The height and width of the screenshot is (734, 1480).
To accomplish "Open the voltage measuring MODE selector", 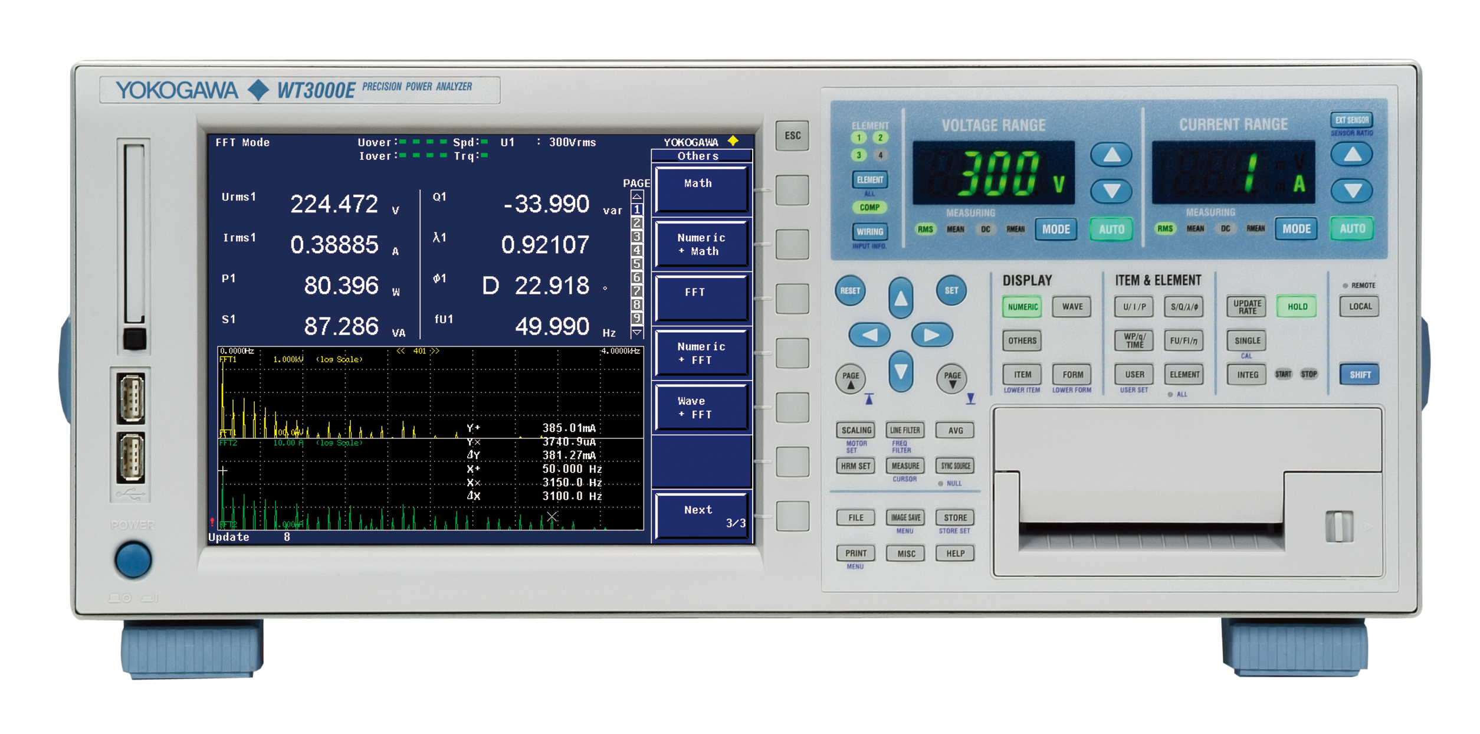I will pos(1055,230).
